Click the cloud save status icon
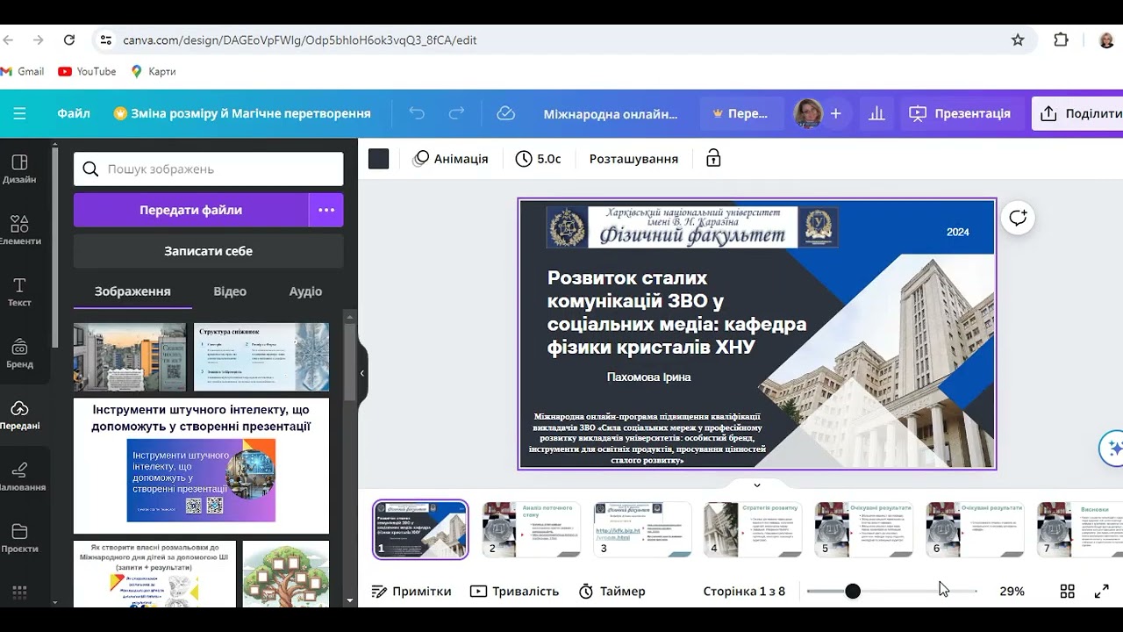The width and height of the screenshot is (1123, 632). [x=505, y=113]
